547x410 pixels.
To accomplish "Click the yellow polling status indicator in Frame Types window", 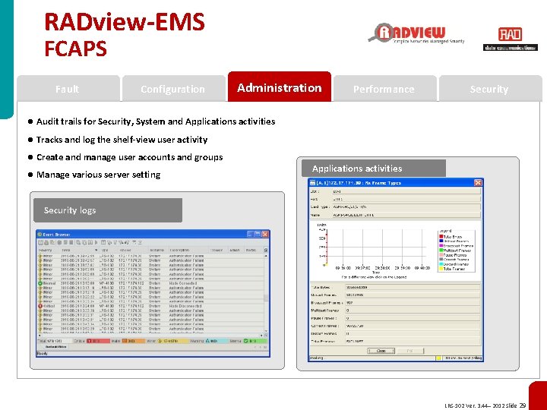I will pos(438,358).
